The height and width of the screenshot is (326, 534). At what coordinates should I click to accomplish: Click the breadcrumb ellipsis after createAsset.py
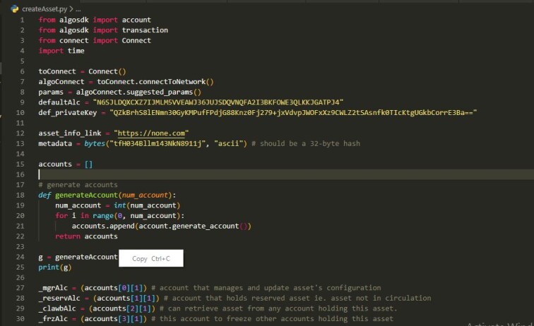(x=78, y=9)
